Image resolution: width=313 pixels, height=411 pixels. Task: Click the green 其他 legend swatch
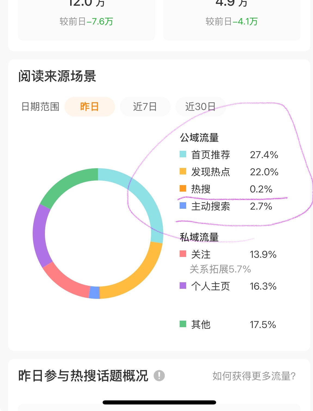pos(183,324)
